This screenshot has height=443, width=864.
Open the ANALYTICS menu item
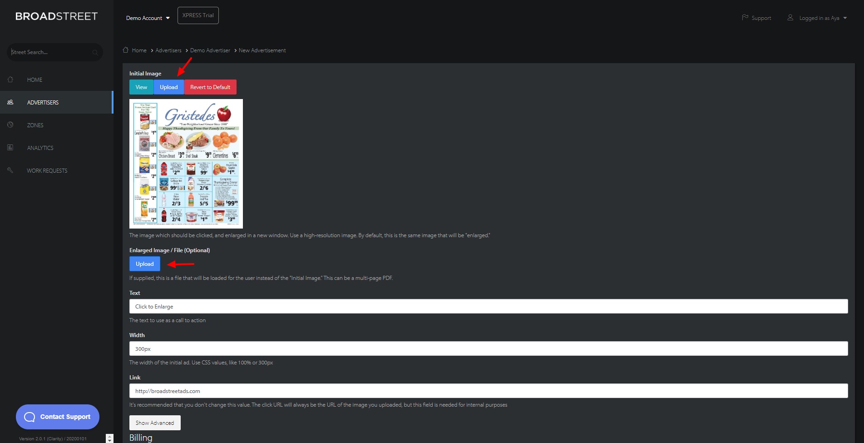pos(56,148)
